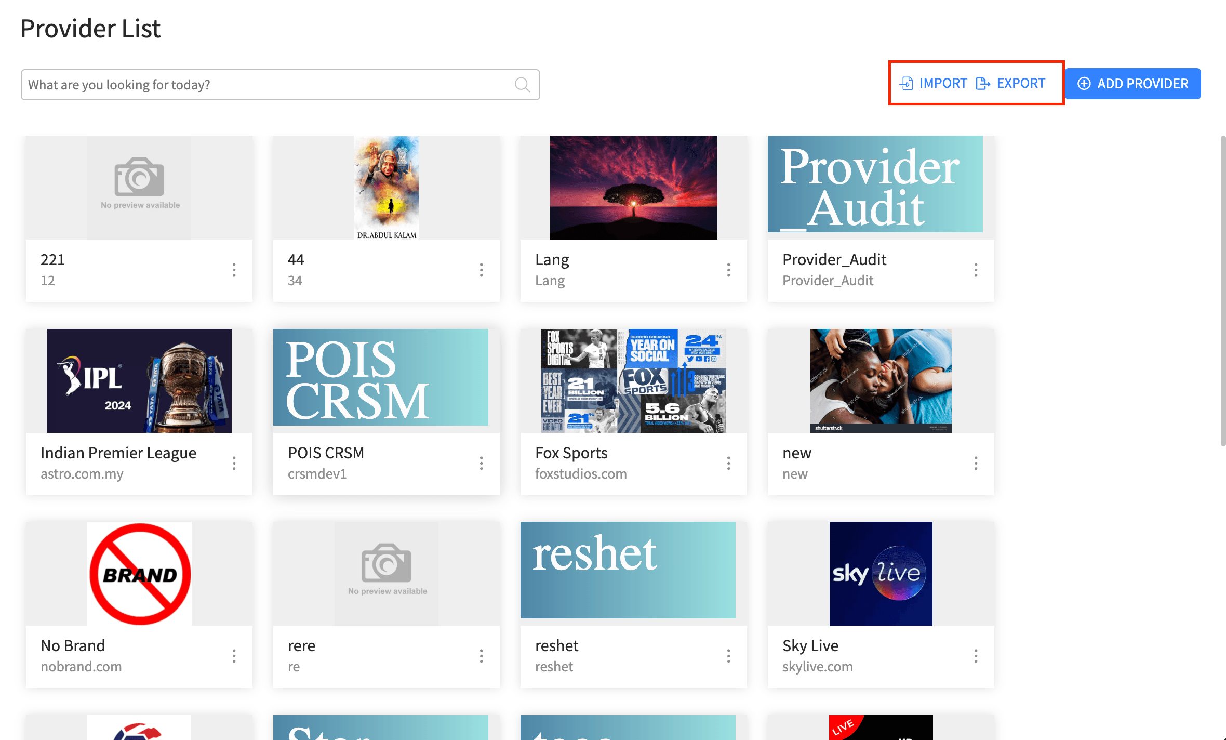Click the astro.com.my domain text
The height and width of the screenshot is (740, 1226).
point(82,474)
